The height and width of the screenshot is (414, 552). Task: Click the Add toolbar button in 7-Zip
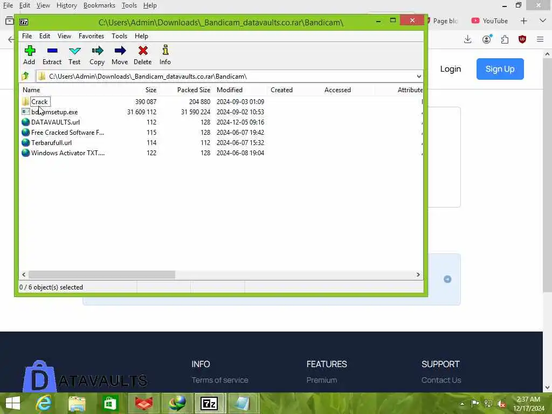(x=29, y=55)
